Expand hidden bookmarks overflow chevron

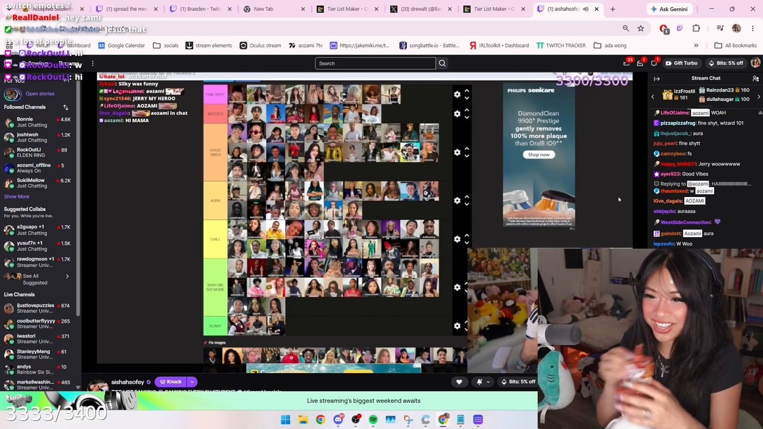(696, 46)
